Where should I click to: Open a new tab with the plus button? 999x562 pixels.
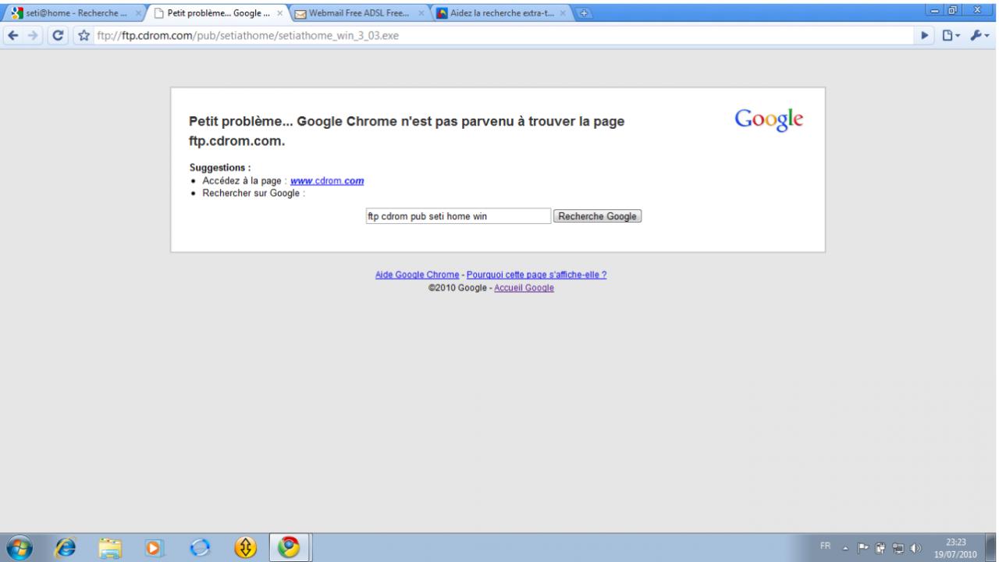[x=585, y=12]
